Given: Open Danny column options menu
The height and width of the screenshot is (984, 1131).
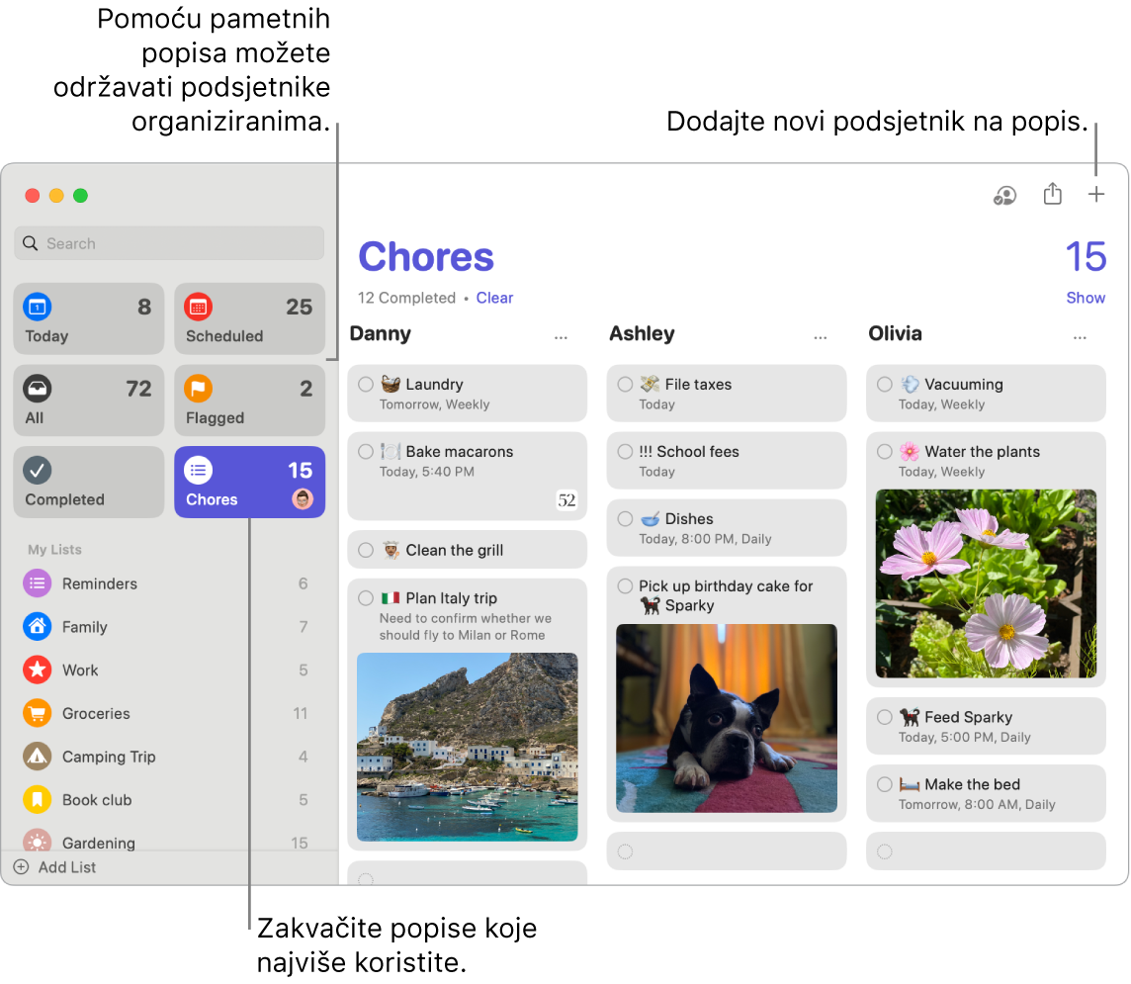Looking at the screenshot, I should 562,337.
